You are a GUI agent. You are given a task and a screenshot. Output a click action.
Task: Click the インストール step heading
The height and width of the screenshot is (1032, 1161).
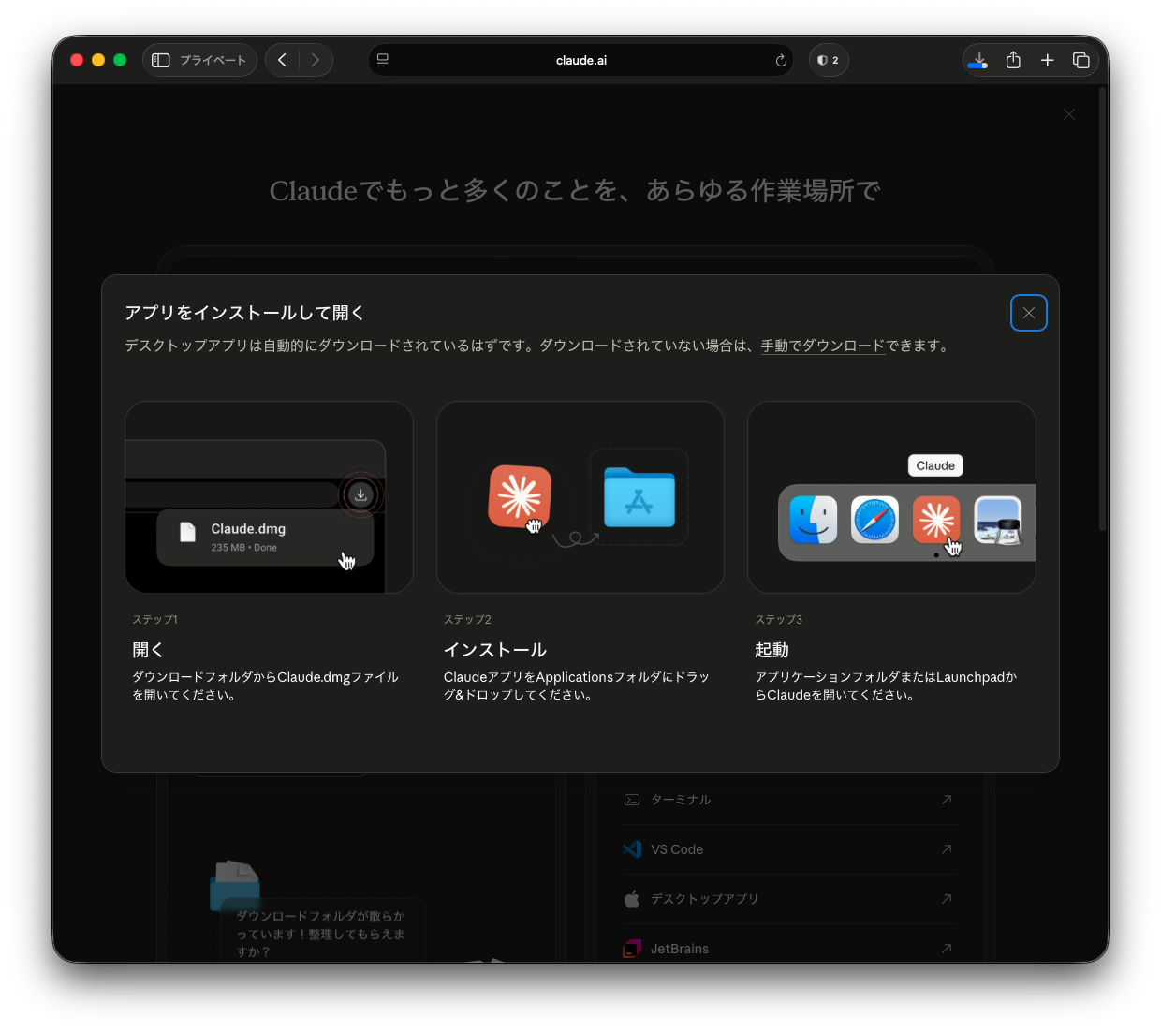point(495,650)
